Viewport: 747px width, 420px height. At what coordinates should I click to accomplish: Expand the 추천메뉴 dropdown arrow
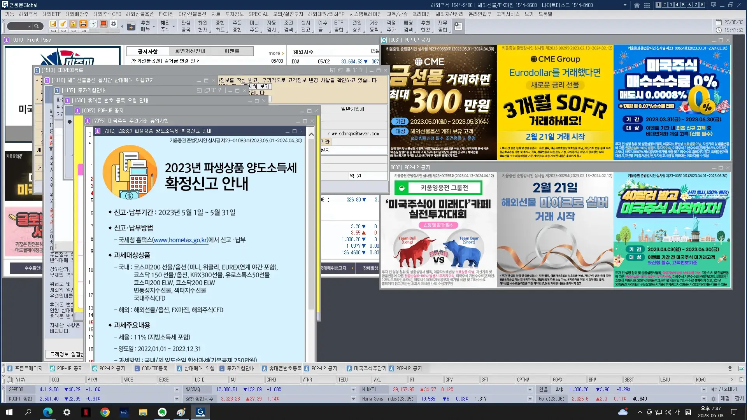tap(154, 26)
